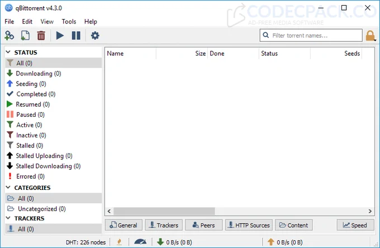Select All (0) under Trackers

pyautogui.click(x=53, y=229)
